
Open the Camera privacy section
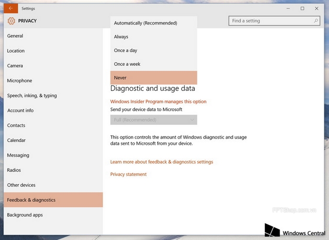point(53,66)
